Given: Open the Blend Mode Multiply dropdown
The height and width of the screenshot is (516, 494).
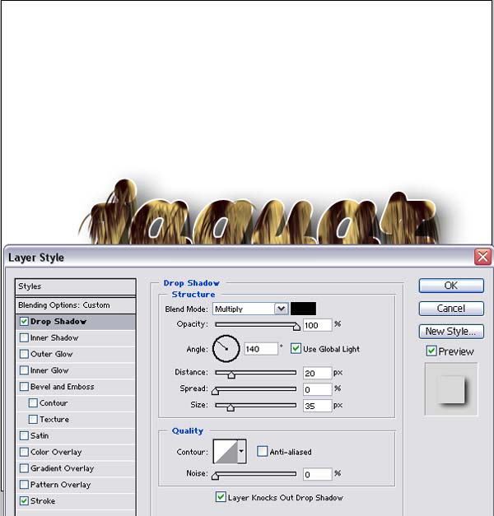Looking at the screenshot, I should click(251, 309).
